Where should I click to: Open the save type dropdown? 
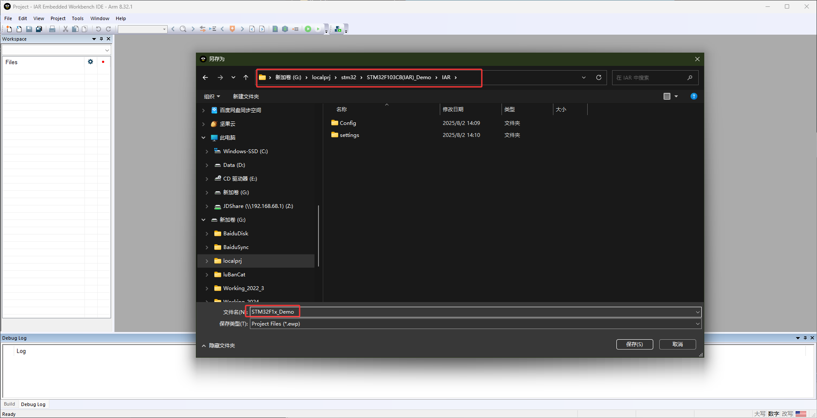[697, 324]
